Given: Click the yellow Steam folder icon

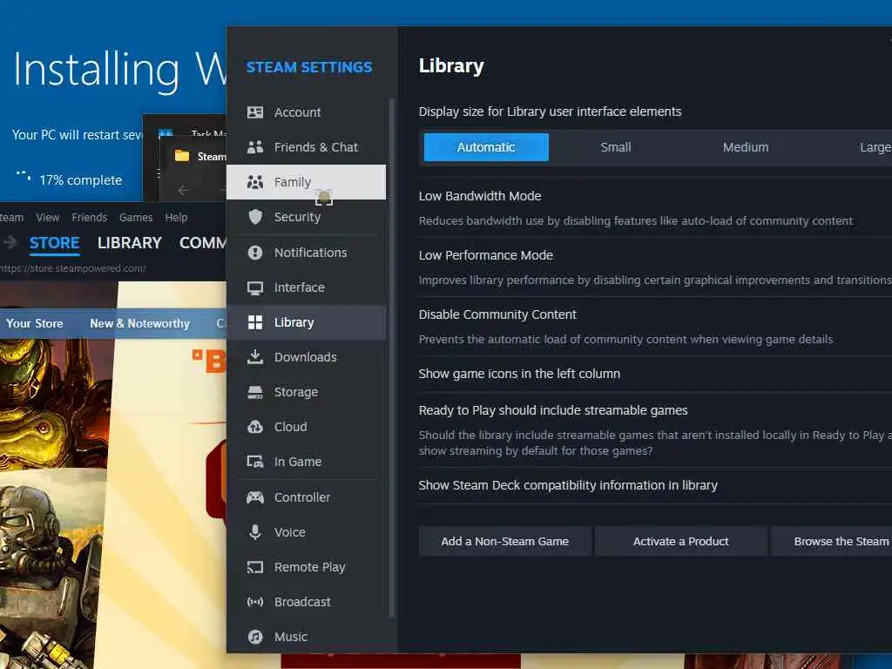Looking at the screenshot, I should 182,156.
